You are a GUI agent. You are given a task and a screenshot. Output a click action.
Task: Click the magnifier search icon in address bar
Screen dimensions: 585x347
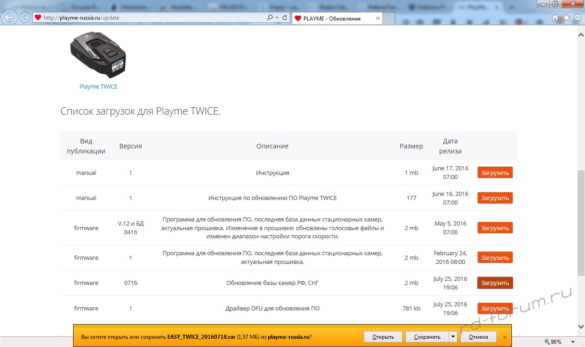coord(270,18)
